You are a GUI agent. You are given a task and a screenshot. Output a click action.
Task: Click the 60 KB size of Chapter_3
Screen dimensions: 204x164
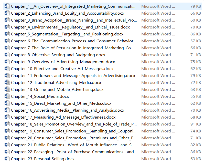[x=196, y=20]
